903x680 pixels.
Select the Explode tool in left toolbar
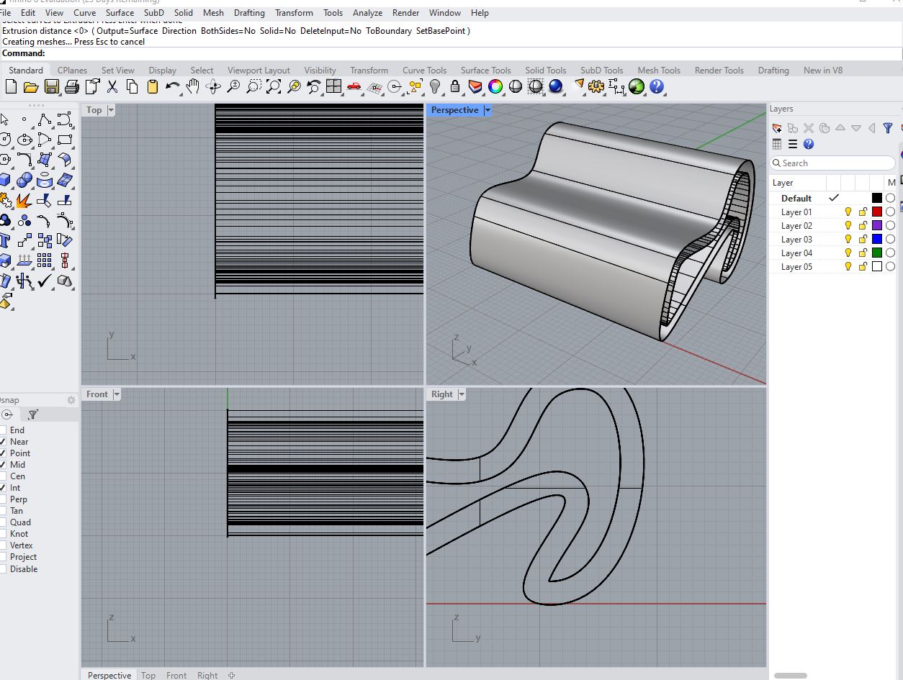coord(24,201)
